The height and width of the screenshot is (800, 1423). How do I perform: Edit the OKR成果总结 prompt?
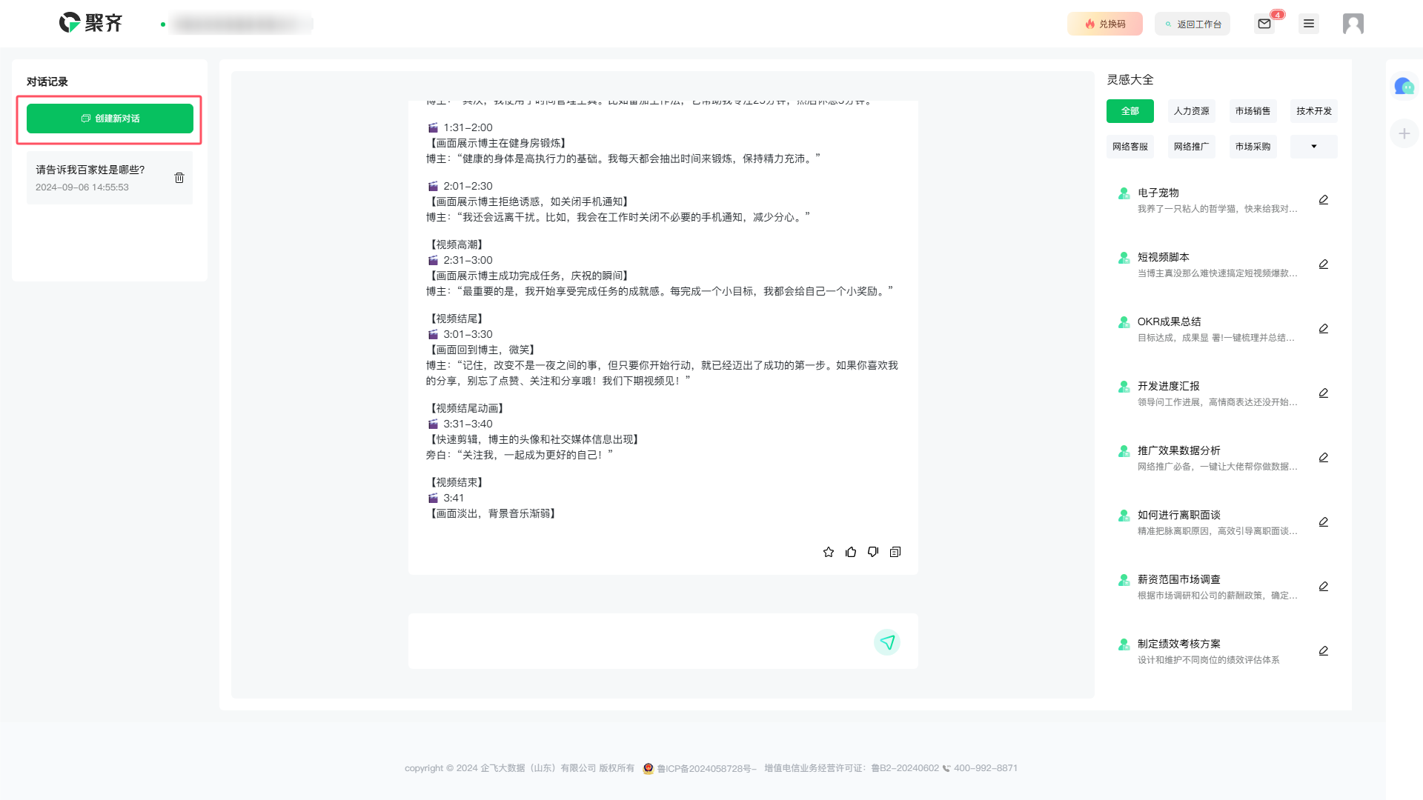pos(1324,329)
